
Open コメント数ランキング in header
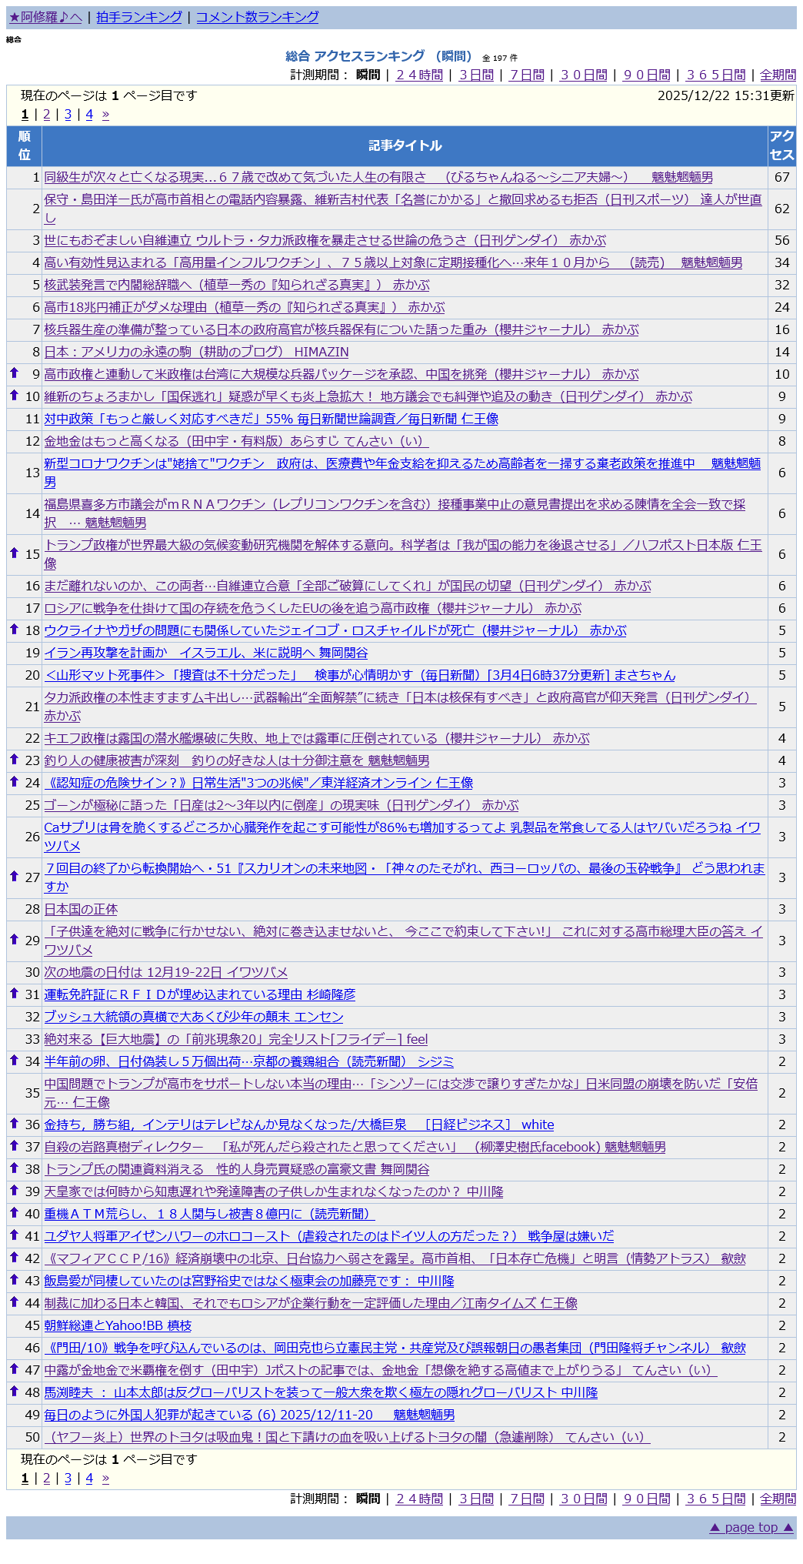click(257, 17)
